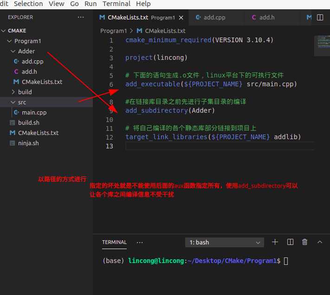Open the Run menu
Image resolution: width=330 pixels, height=295 pixels.
point(91,4)
